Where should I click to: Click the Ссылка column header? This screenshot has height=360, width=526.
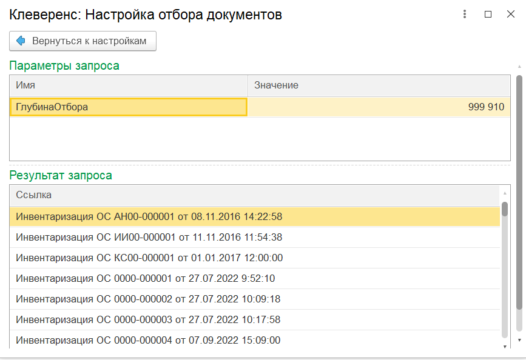255,195
